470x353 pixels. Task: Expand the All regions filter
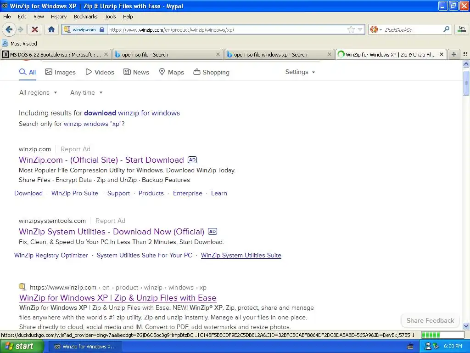pyautogui.click(x=38, y=92)
